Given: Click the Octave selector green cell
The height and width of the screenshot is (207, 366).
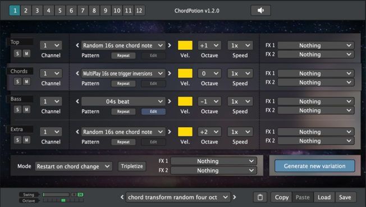Looking at the screenshot, I should coord(63,200).
